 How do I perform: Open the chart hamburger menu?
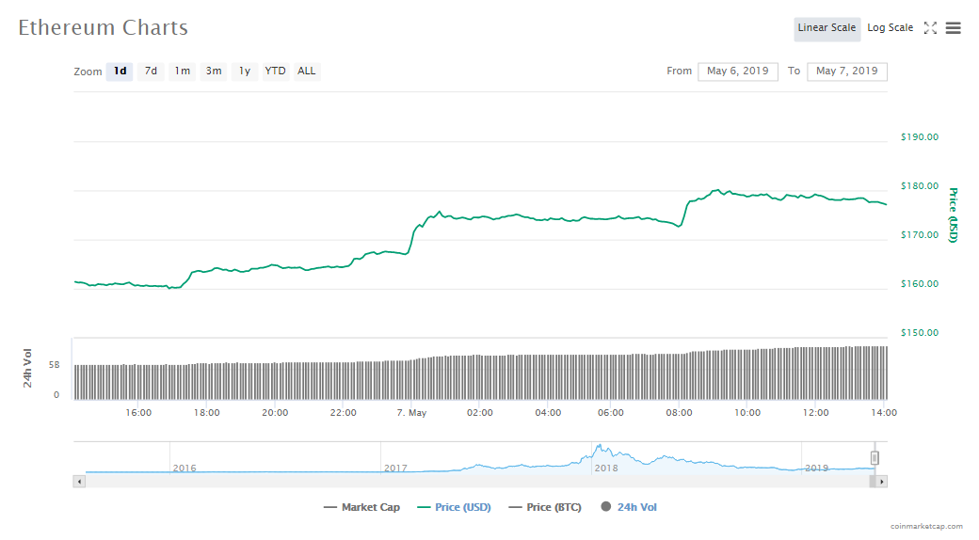pyautogui.click(x=954, y=28)
